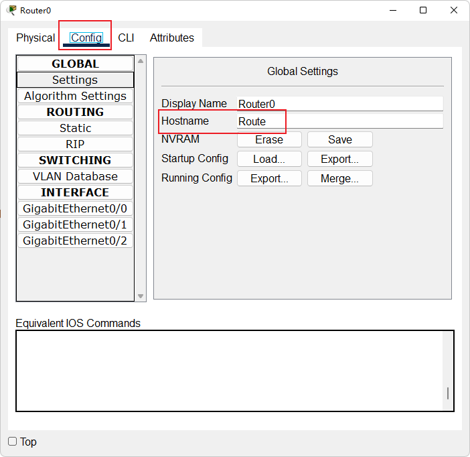
Task: Save the configuration to NVRAM
Action: [340, 139]
